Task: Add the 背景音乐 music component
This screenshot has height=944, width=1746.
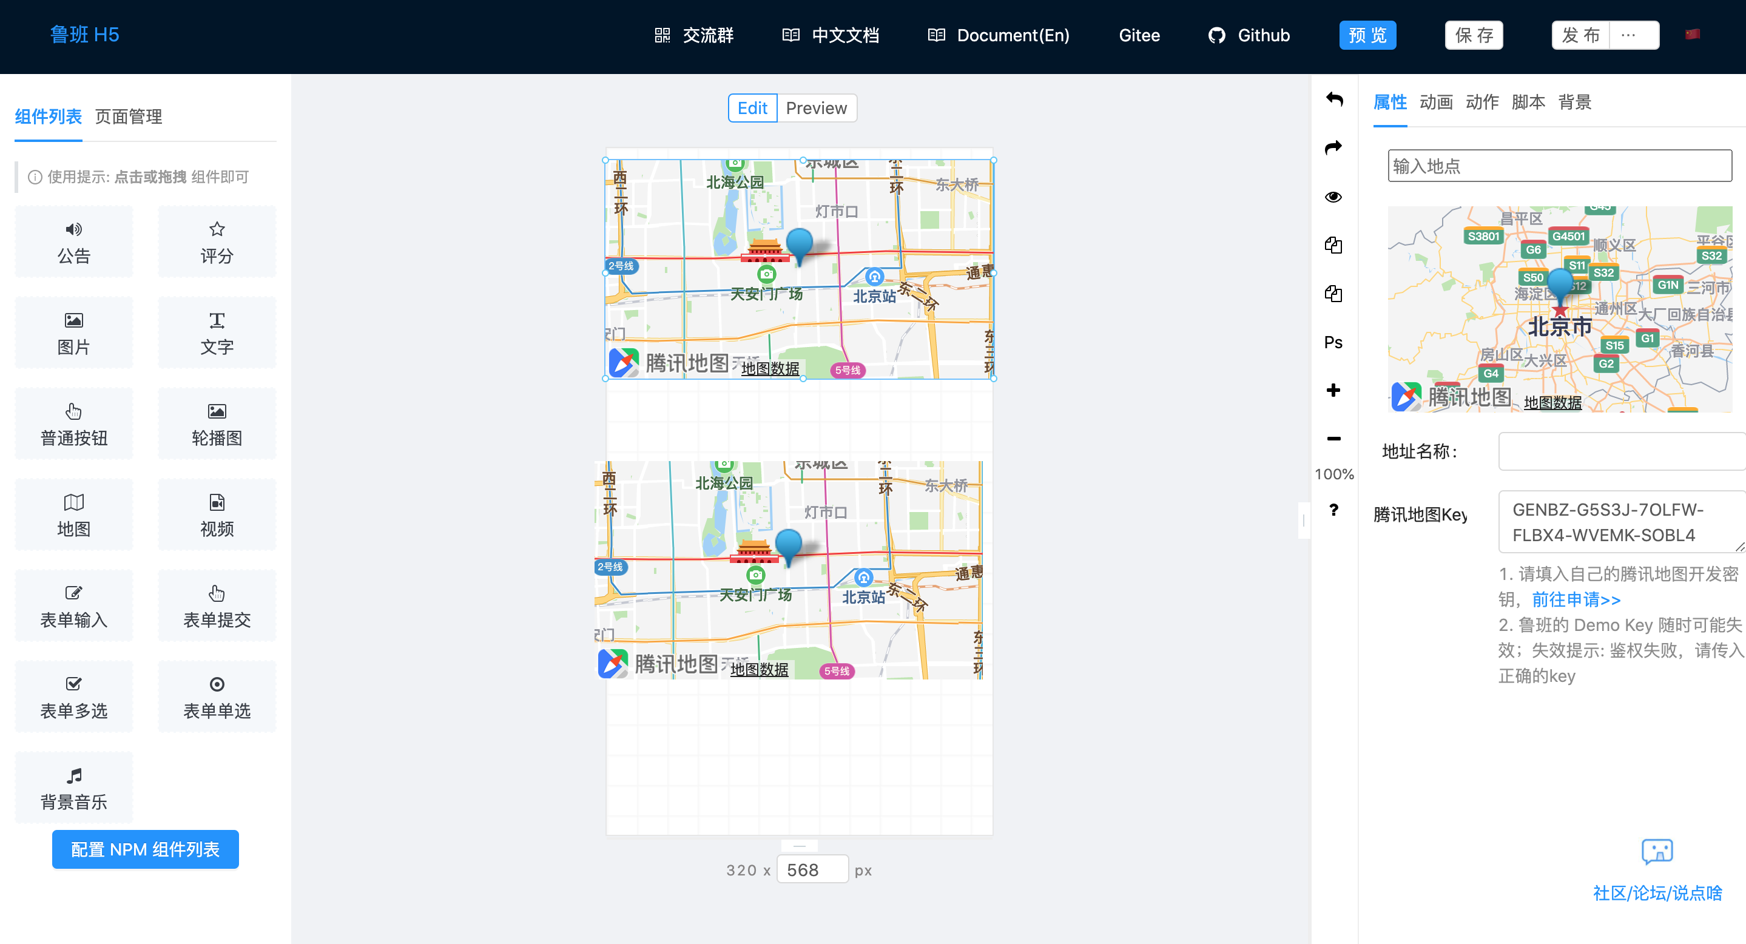Action: click(74, 787)
